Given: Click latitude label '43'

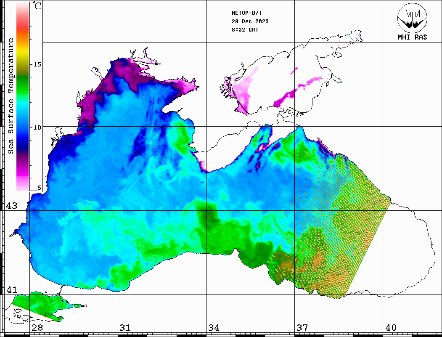Looking at the screenshot, I should click(12, 206).
